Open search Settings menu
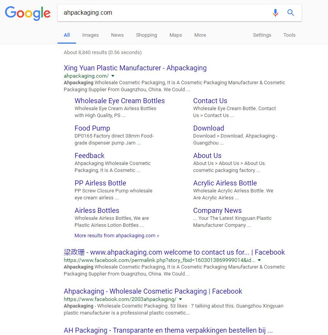The width and height of the screenshot is (328, 335). (262, 35)
